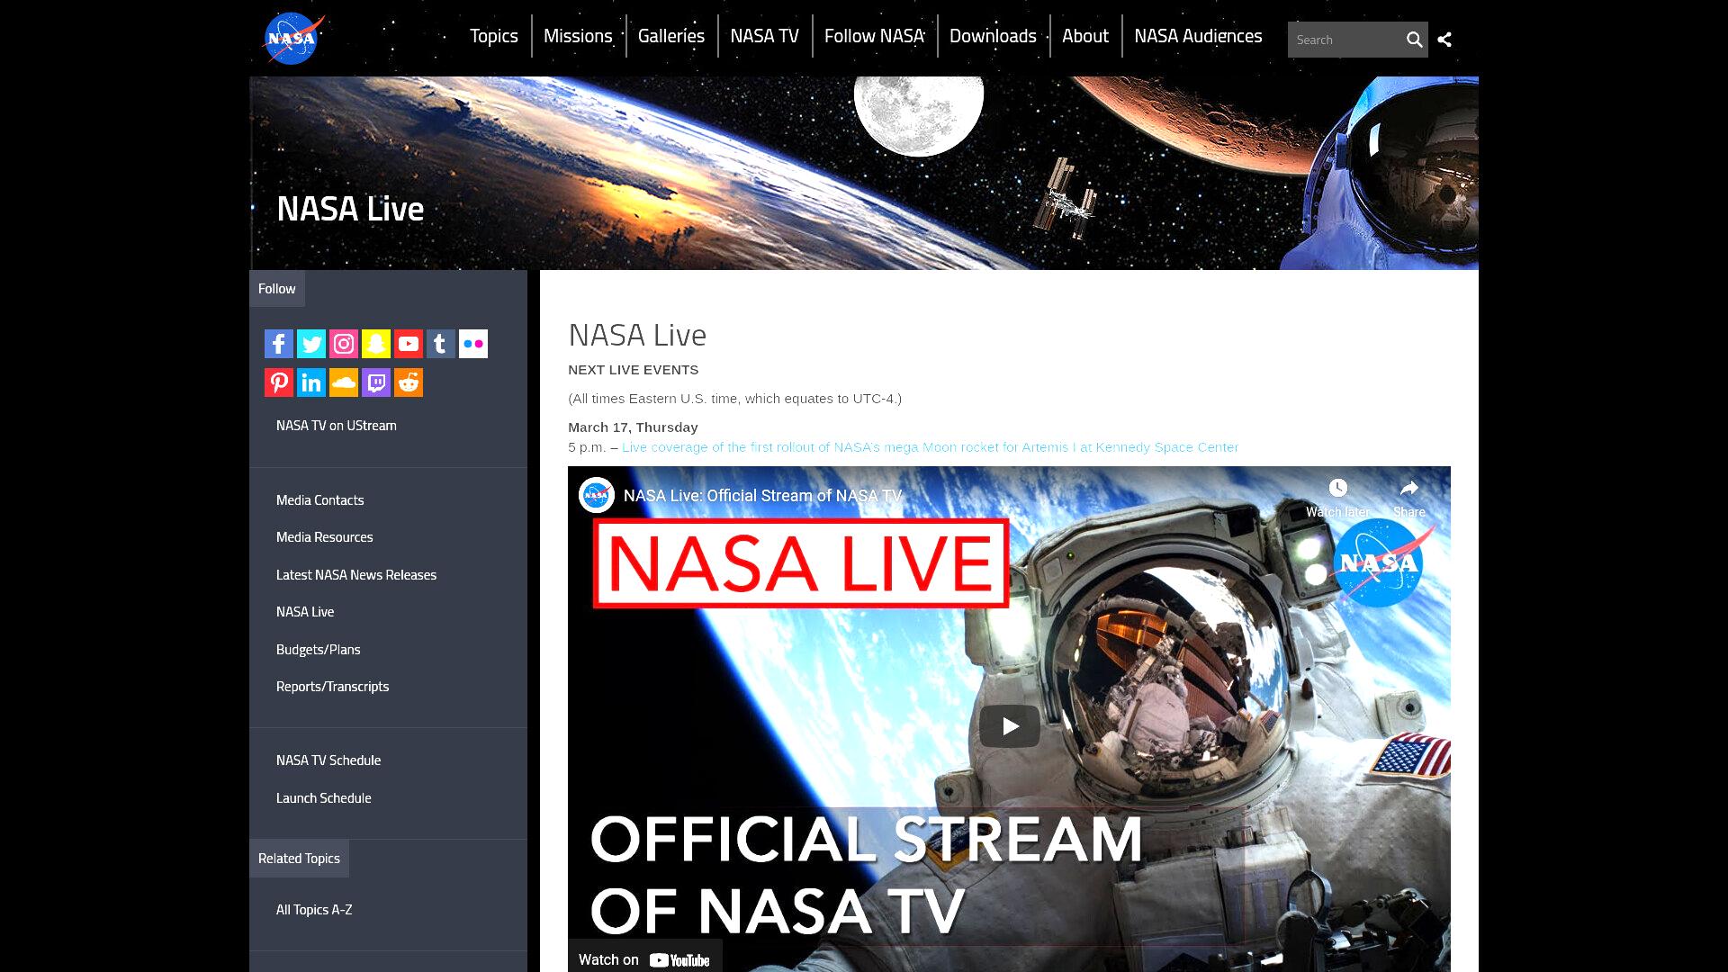
Task: Open the NASA Audiences menu
Action: [x=1198, y=36]
